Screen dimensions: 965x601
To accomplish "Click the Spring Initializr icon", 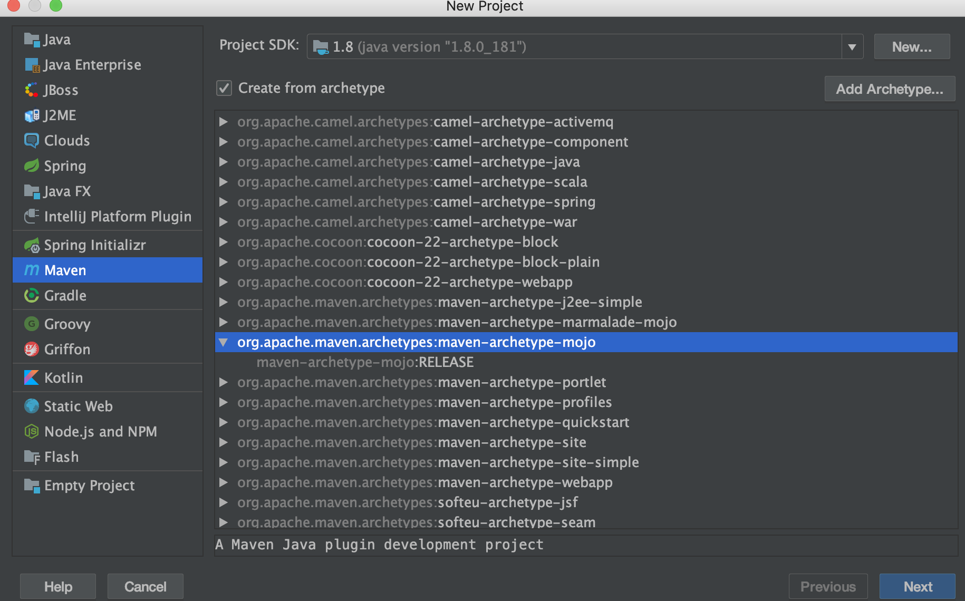I will [x=32, y=245].
